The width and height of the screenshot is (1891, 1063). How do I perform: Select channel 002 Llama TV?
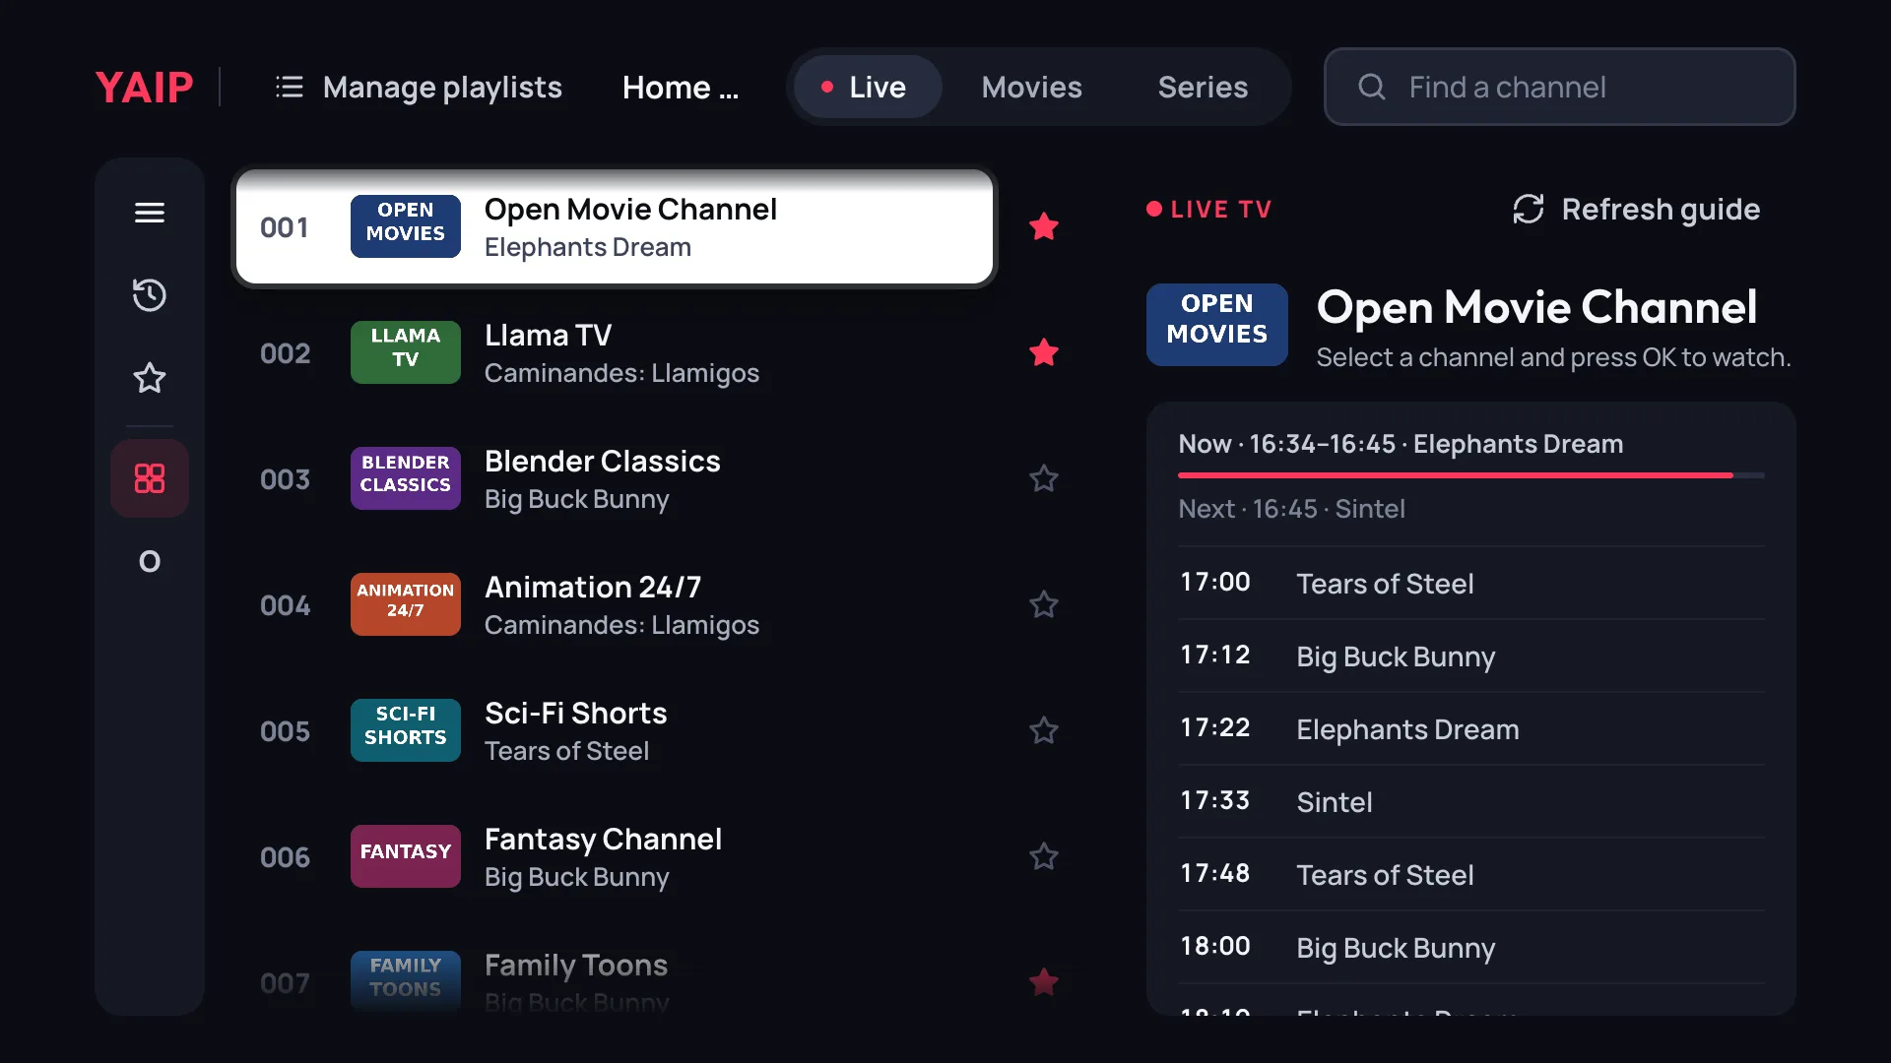coord(615,352)
